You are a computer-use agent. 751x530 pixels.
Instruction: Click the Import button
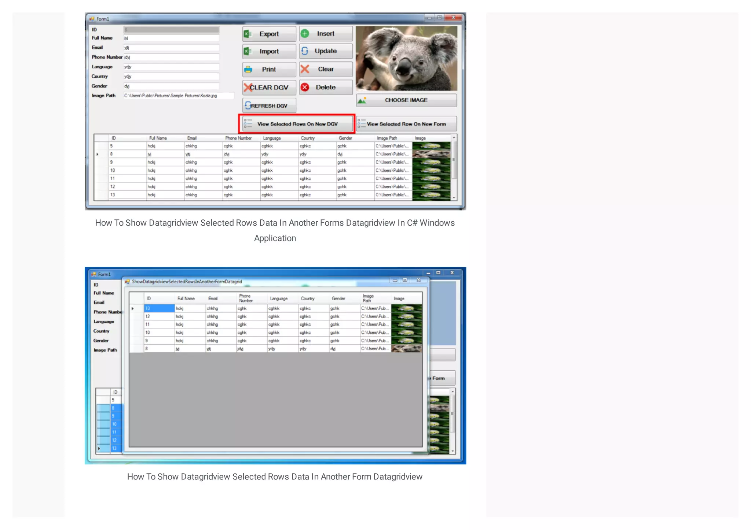tap(269, 51)
